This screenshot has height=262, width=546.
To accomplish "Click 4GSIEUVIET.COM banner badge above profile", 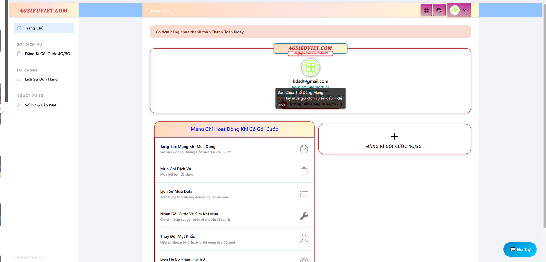I will pos(311,49).
